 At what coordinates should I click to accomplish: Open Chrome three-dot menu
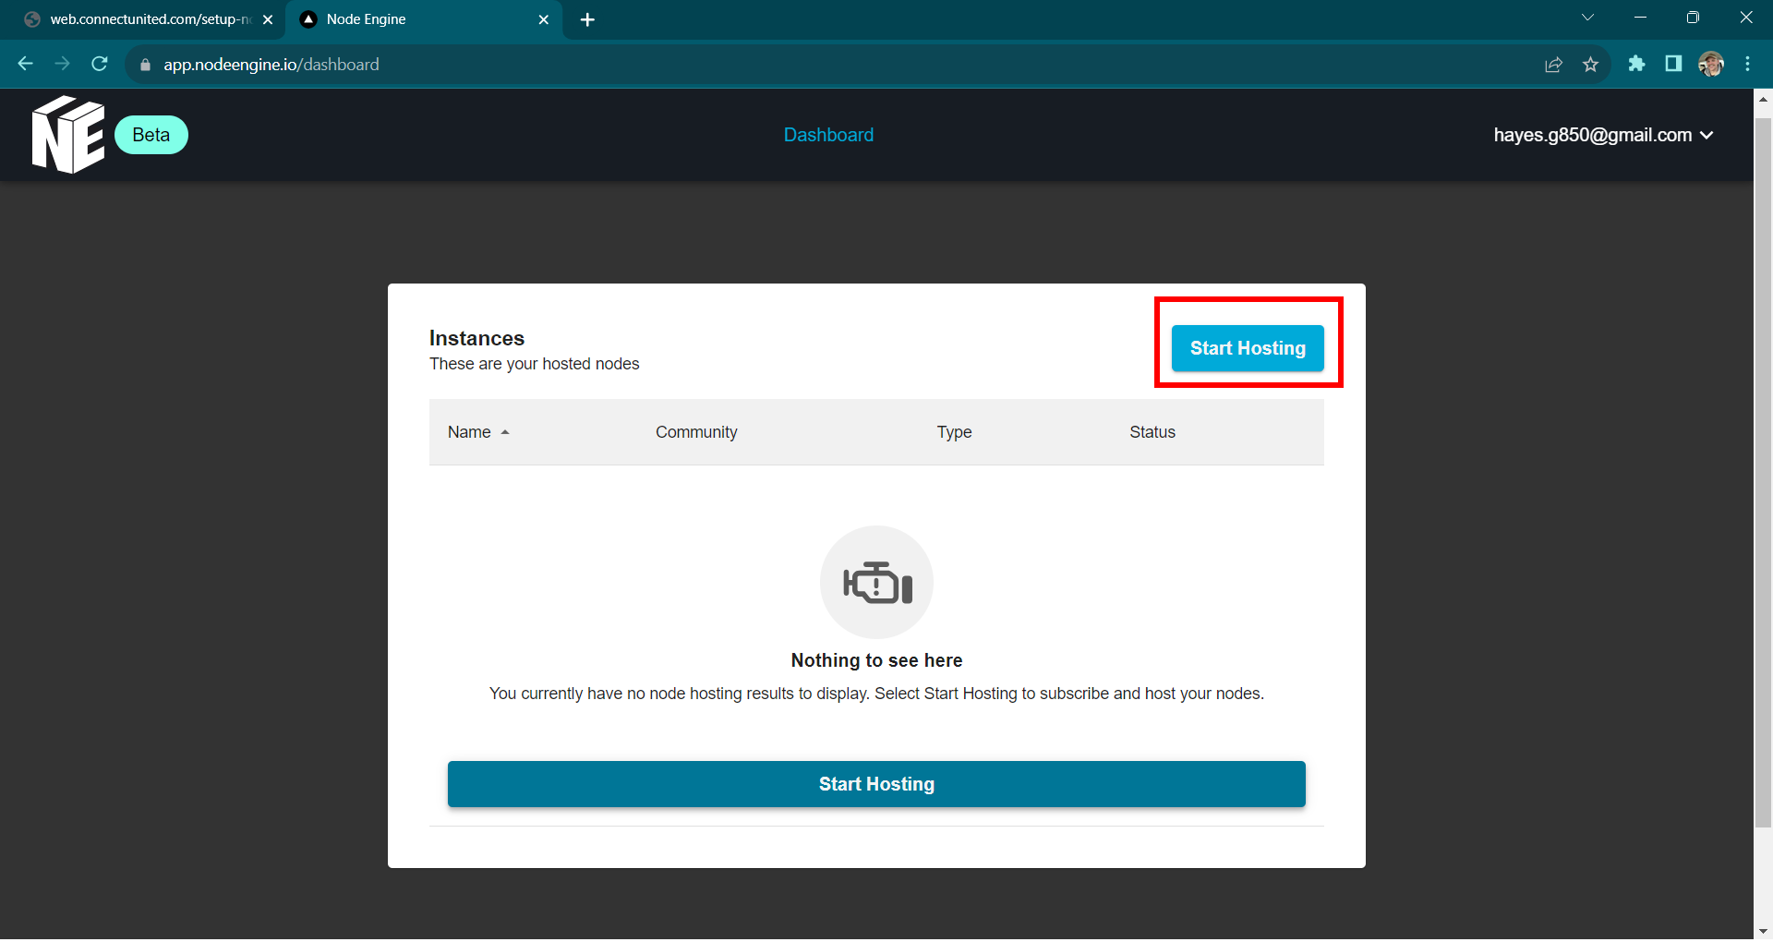pyautogui.click(x=1747, y=64)
